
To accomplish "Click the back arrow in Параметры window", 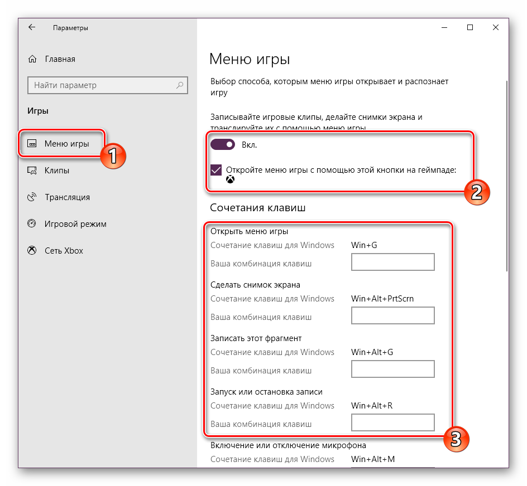I will tap(32, 27).
